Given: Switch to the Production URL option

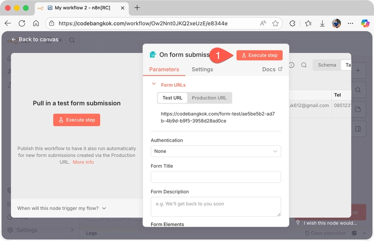Looking at the screenshot, I should [x=209, y=98].
